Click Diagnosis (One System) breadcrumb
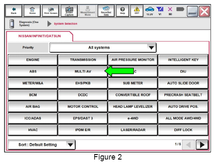This screenshot has width=215, height=165. [x=29, y=23]
